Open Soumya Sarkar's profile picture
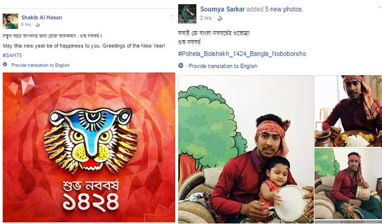 [x=187, y=14]
